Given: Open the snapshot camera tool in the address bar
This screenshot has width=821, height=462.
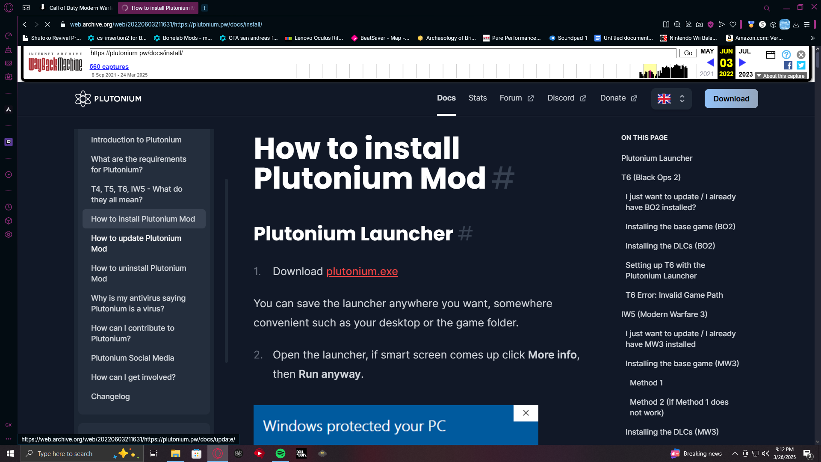Looking at the screenshot, I should (x=699, y=24).
